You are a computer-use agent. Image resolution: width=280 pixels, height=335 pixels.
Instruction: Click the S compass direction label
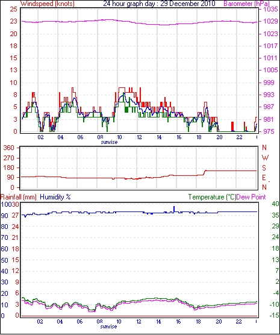264,168
